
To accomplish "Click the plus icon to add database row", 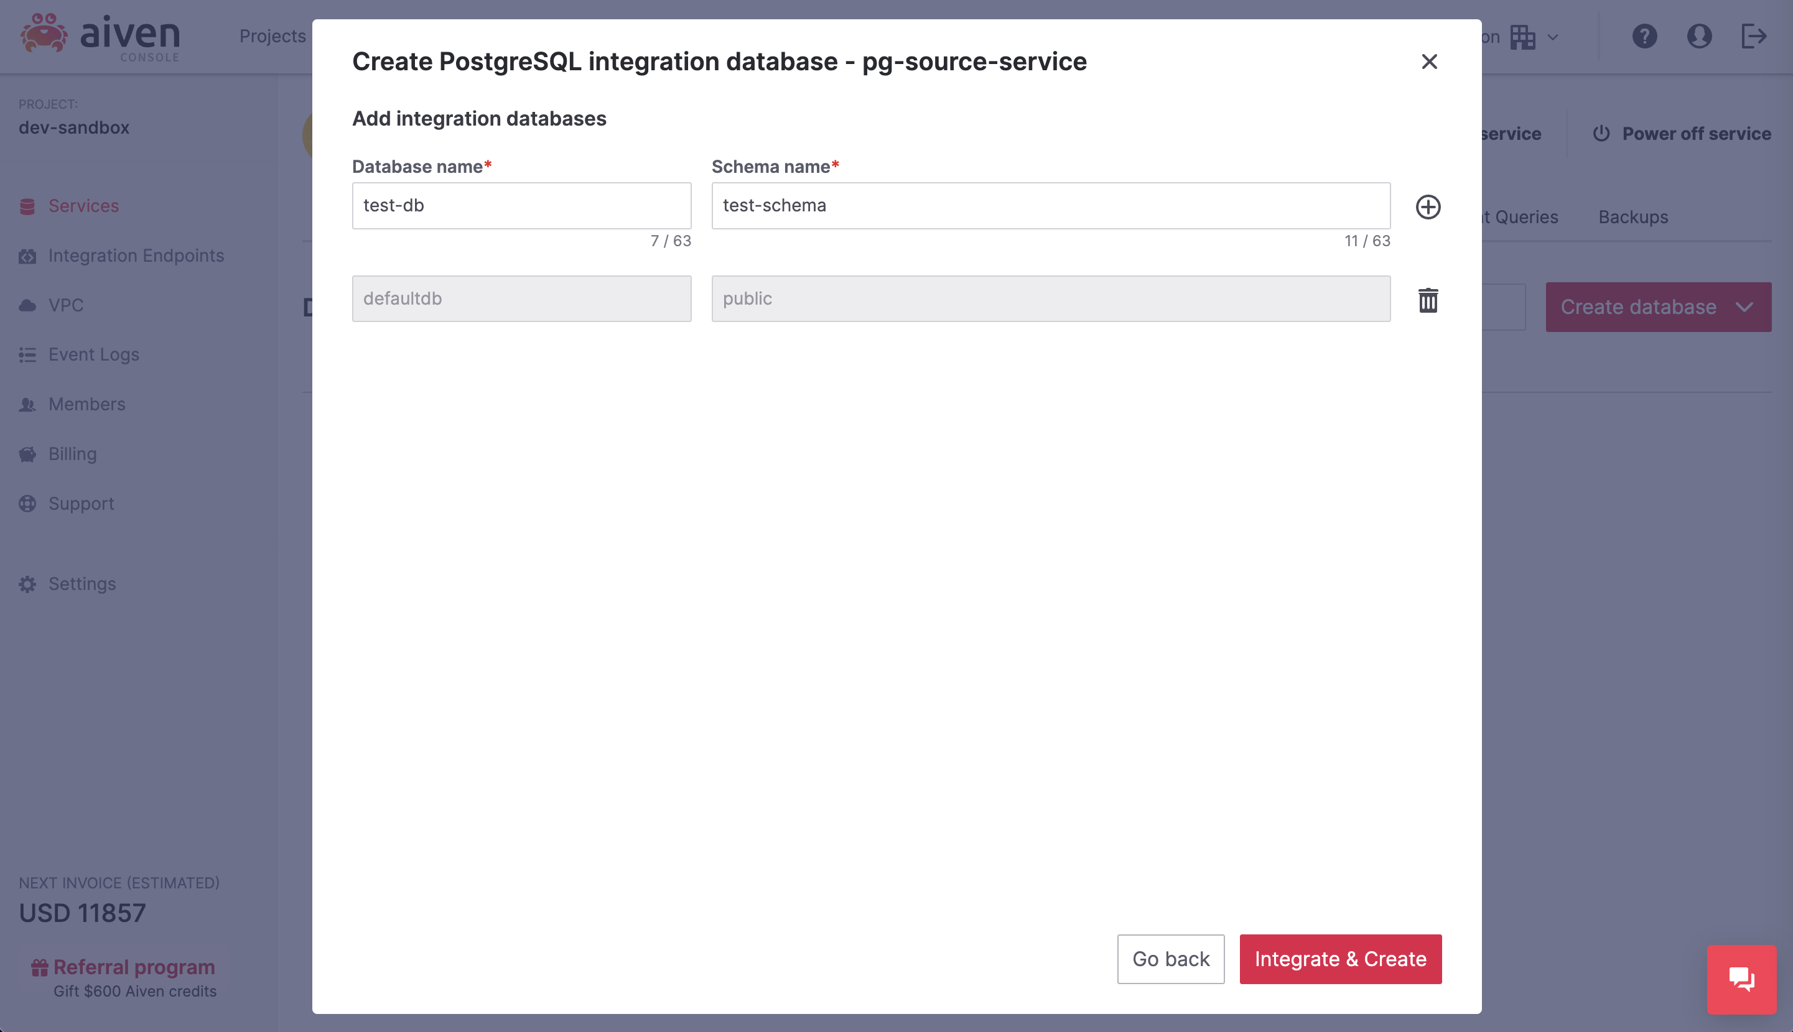I will 1428,207.
